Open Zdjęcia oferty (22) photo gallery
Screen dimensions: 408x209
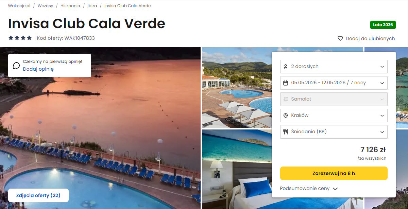(x=38, y=195)
